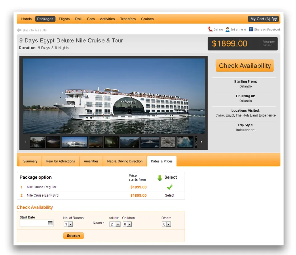Open My Cart (3) button
Image resolution: width=296 pixels, height=255 pixels.
263,19
